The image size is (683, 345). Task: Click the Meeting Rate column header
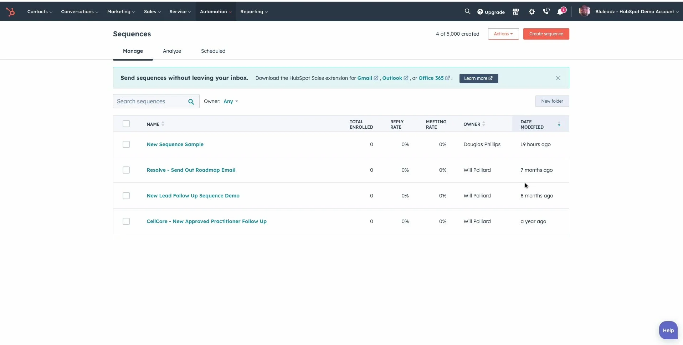coord(436,124)
